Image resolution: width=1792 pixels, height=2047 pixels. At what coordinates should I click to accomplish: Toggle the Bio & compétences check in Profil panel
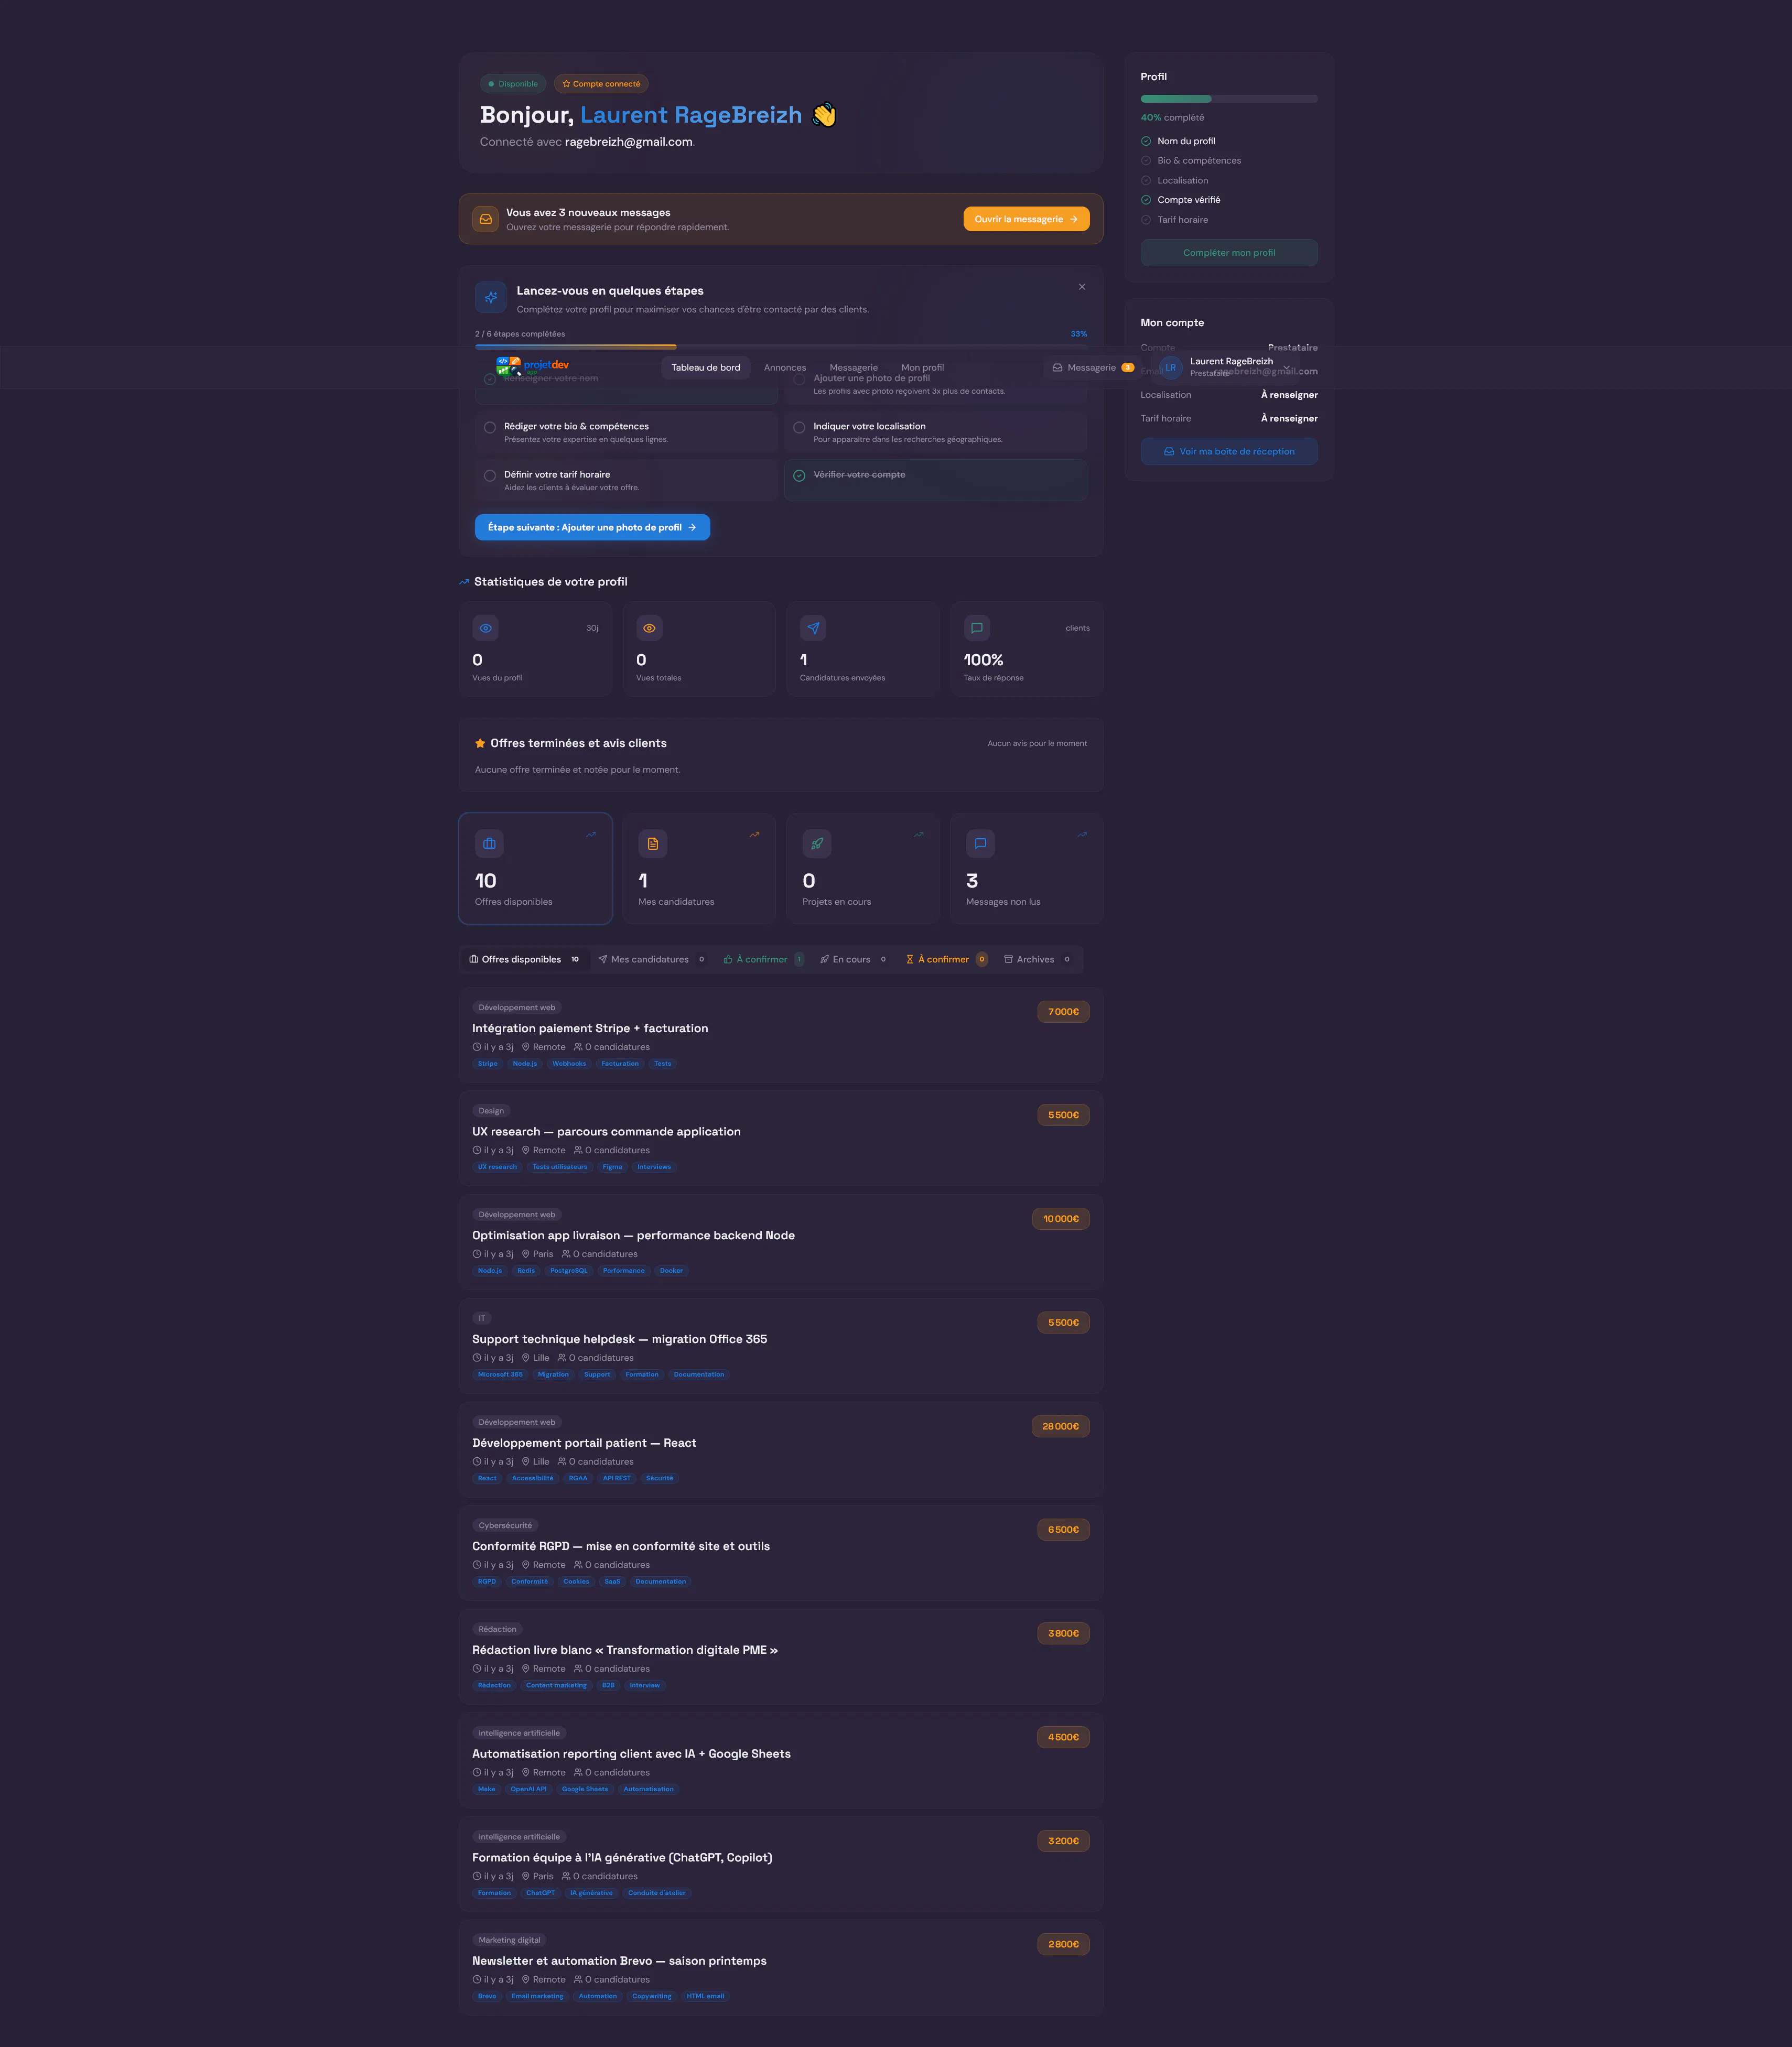point(1146,160)
